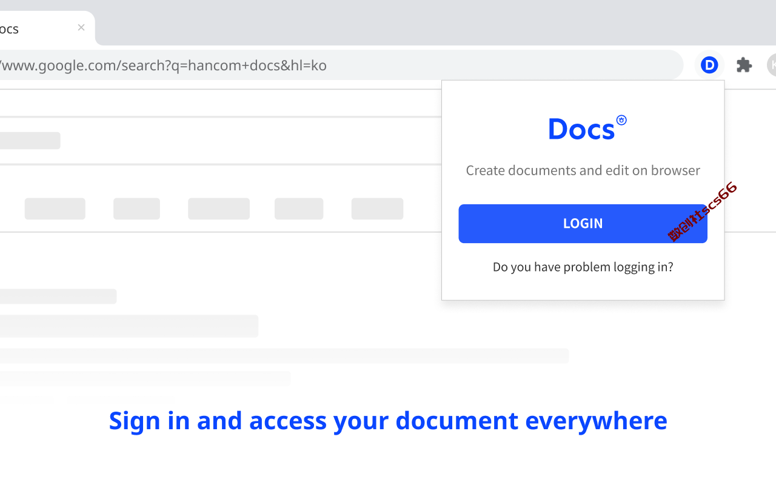The image size is (776, 485).
Task: Open the browser extensions puzzle icon
Action: (x=744, y=65)
